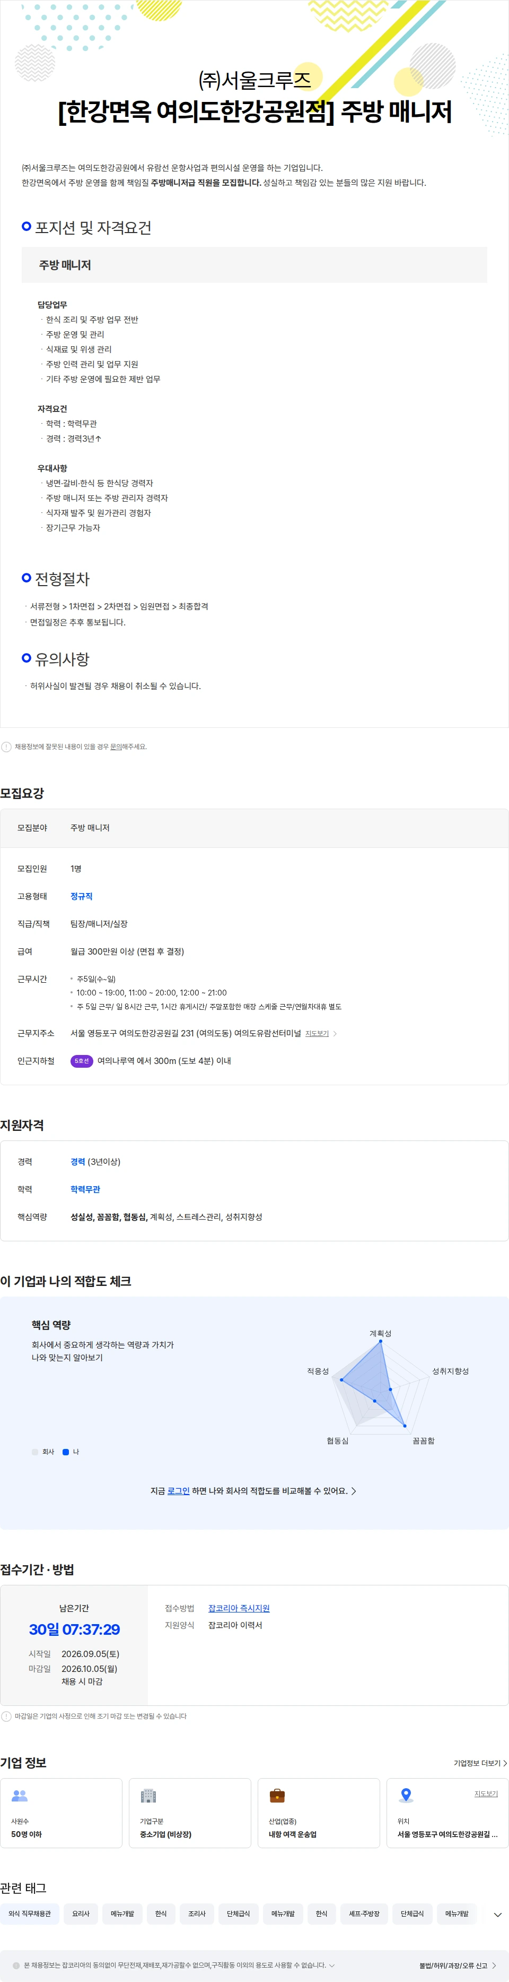Select the 외식 직무채용관 tag
509x1982 pixels.
(x=30, y=1914)
